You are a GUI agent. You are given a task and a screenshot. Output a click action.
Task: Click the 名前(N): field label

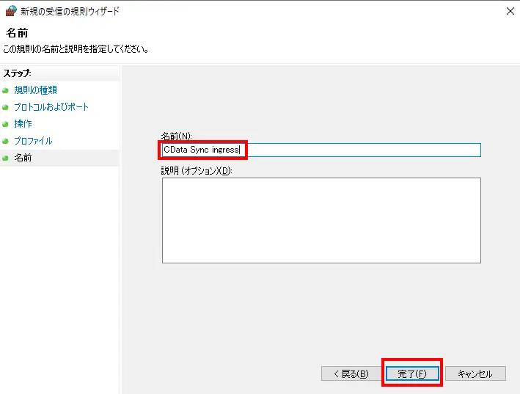(177, 136)
